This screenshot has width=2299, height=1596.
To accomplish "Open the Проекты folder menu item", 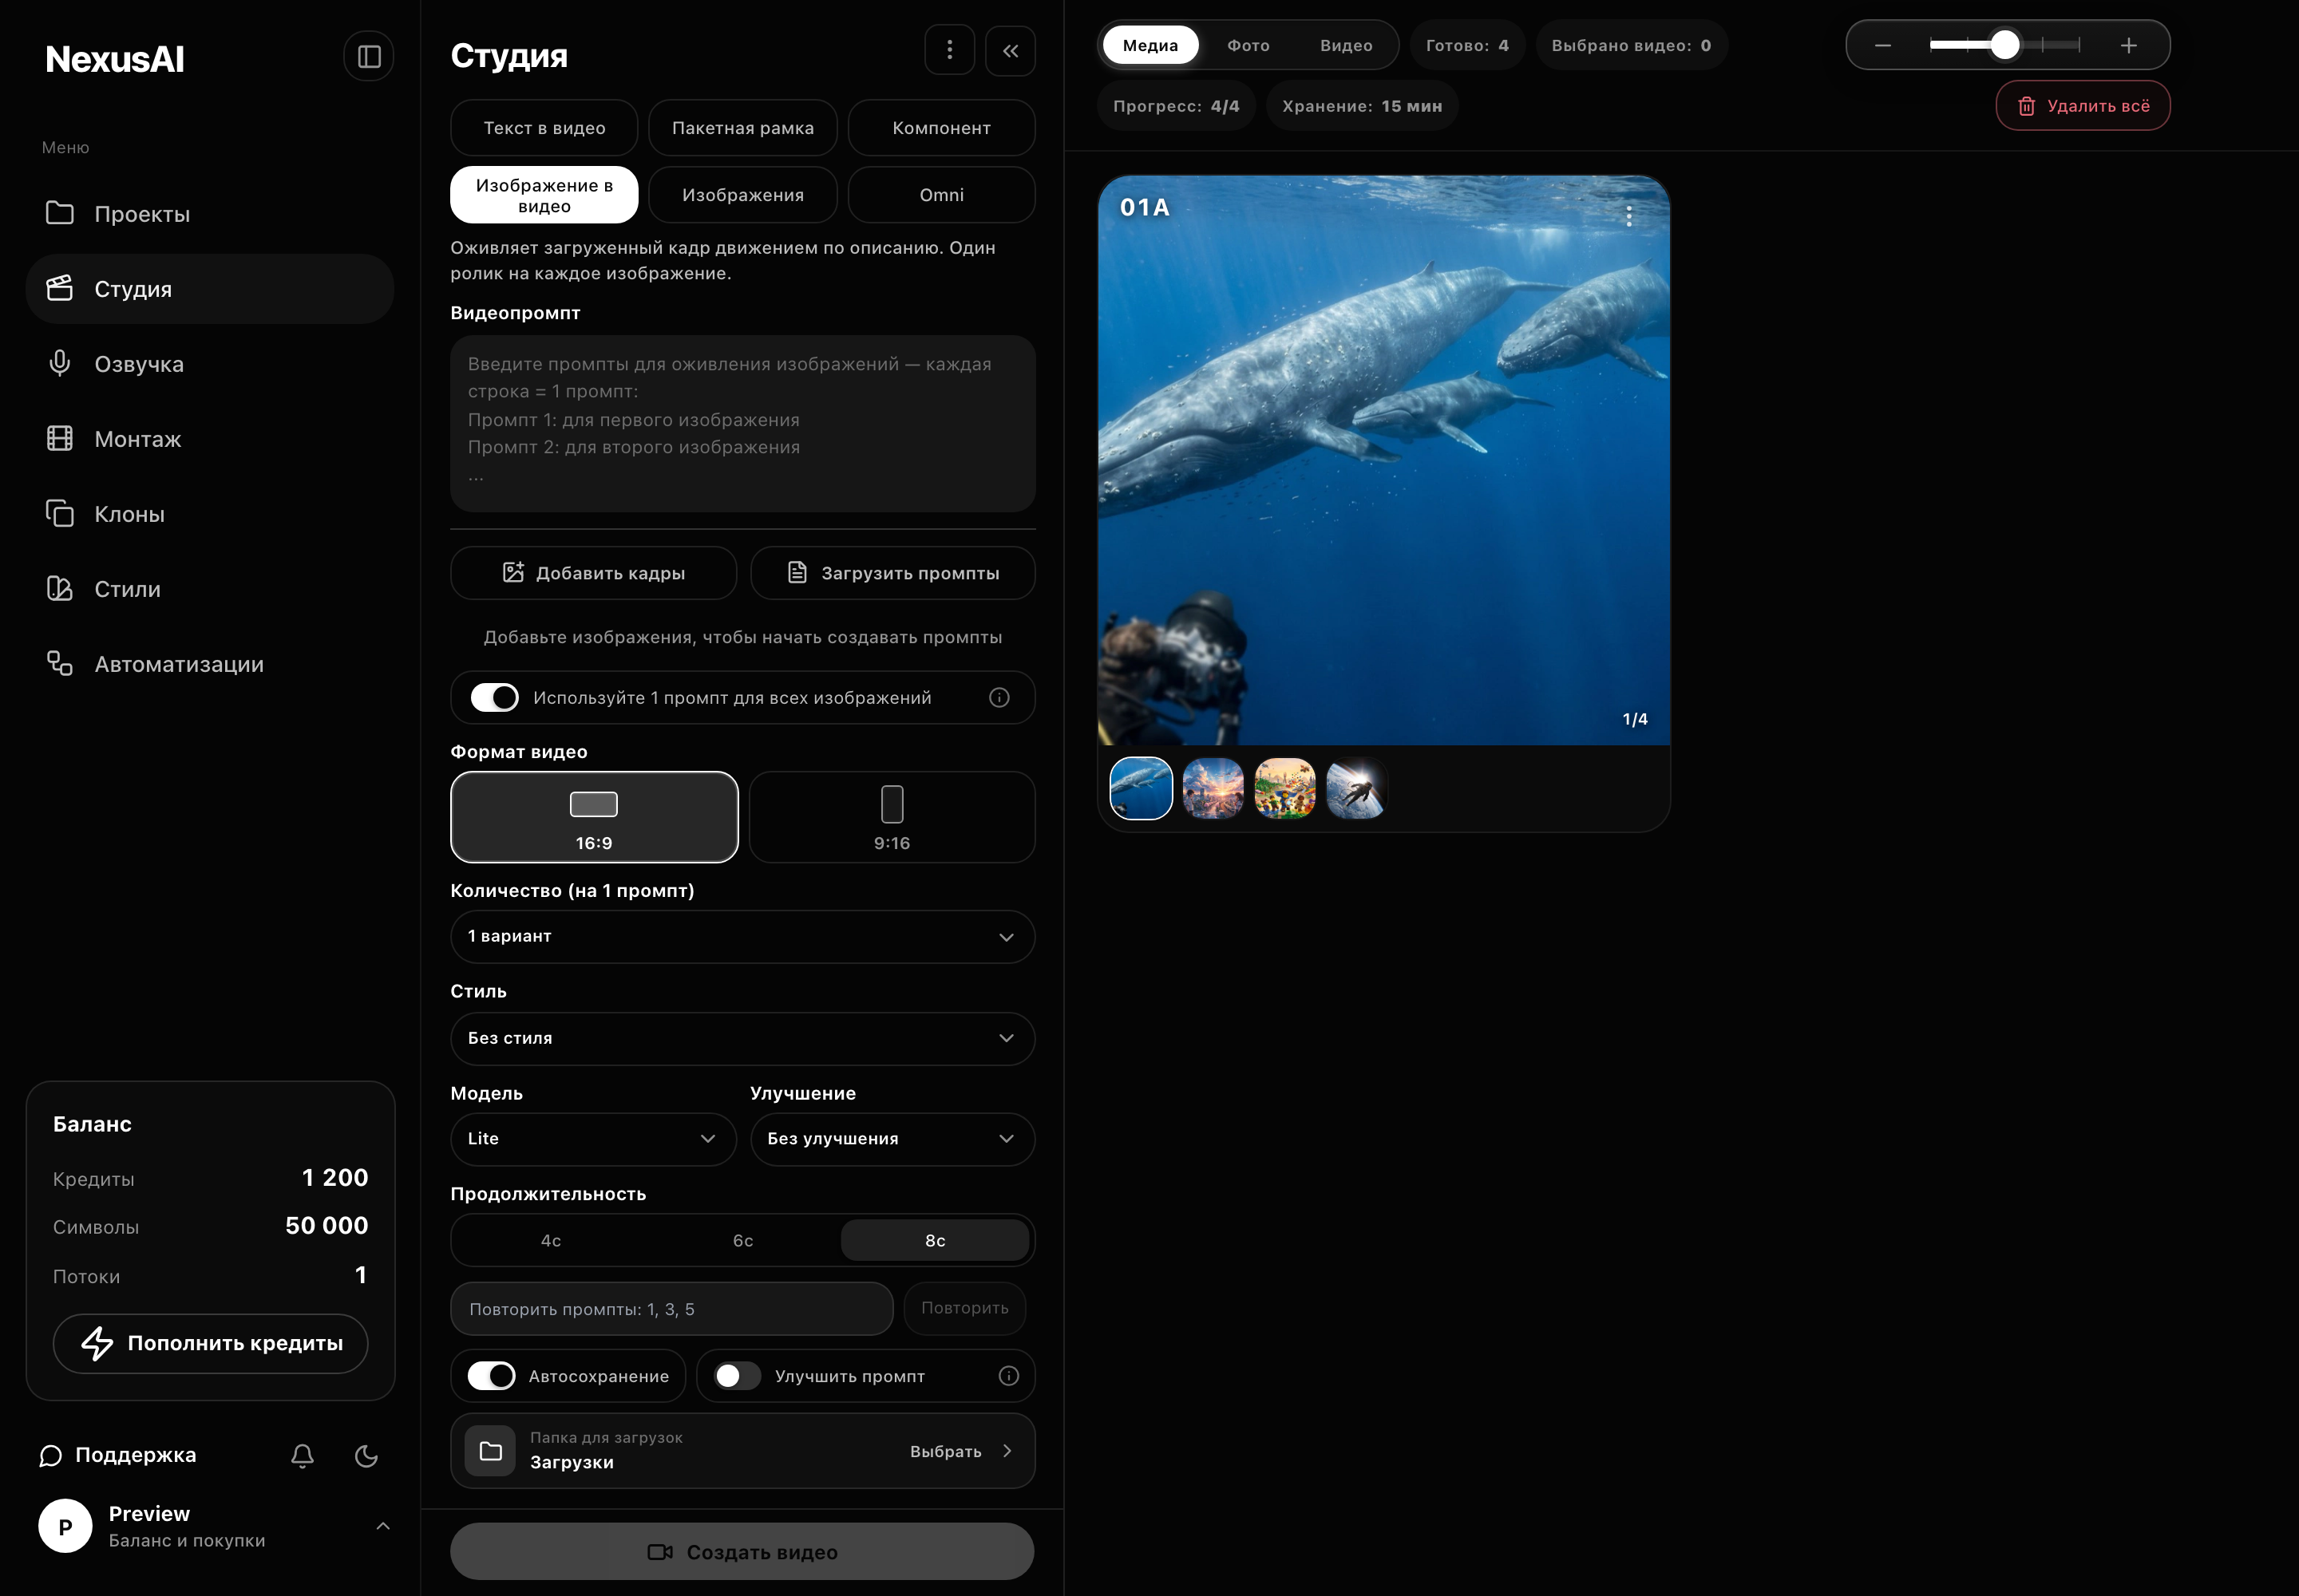I will coord(209,214).
